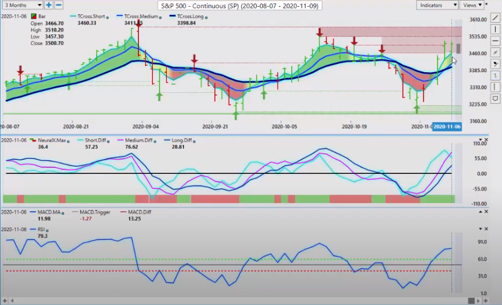Open the small arrow menu beside Views
502x305 pixels.
(x=486, y=4)
